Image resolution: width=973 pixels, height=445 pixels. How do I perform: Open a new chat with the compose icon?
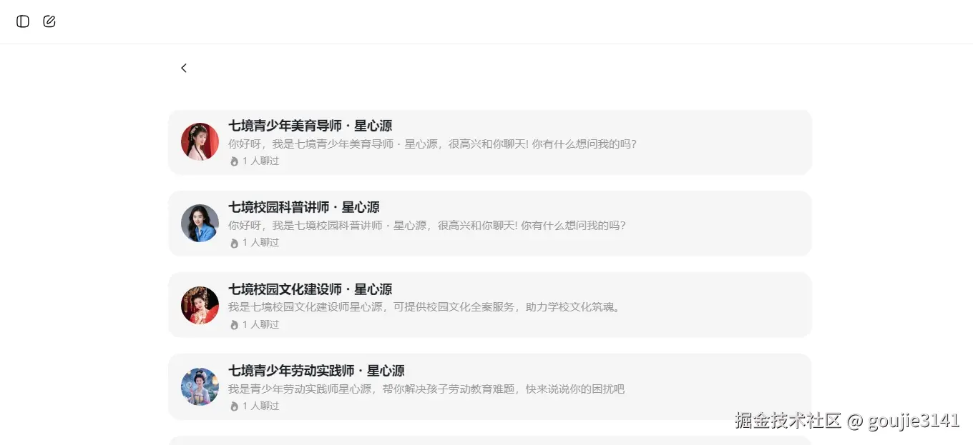point(49,21)
